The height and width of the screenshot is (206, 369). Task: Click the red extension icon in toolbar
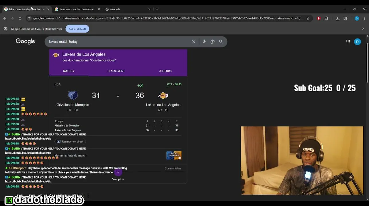319,18
